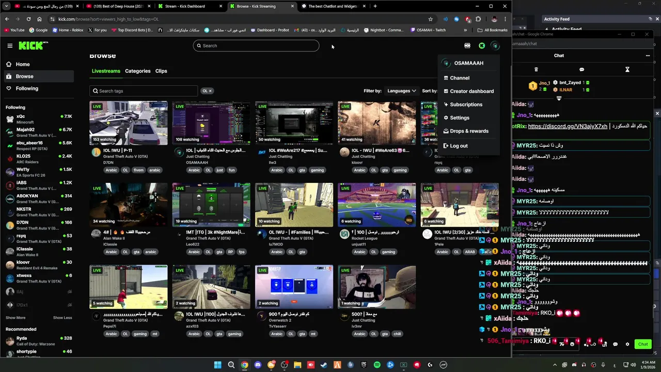Collapse the chat leaderboard using the arrow
Image resolution: width=661 pixels, height=372 pixels.
(x=559, y=98)
